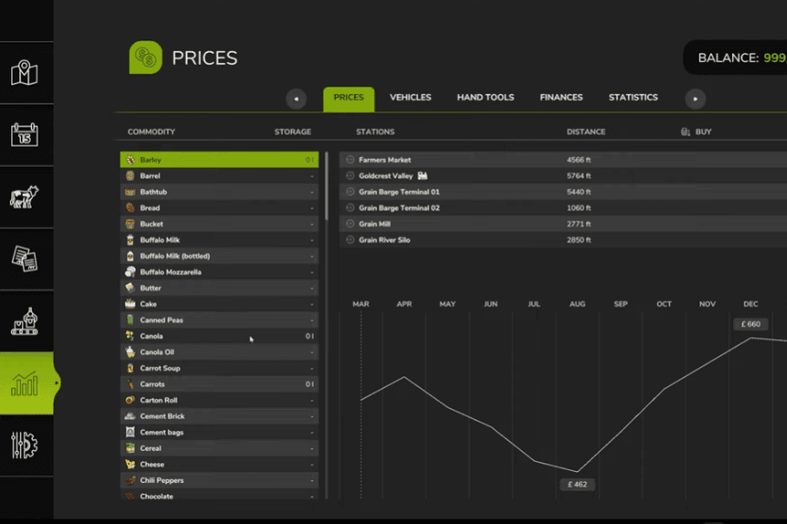The height and width of the screenshot is (524, 787).
Task: Open the animals page with cow icon
Action: pos(25,197)
